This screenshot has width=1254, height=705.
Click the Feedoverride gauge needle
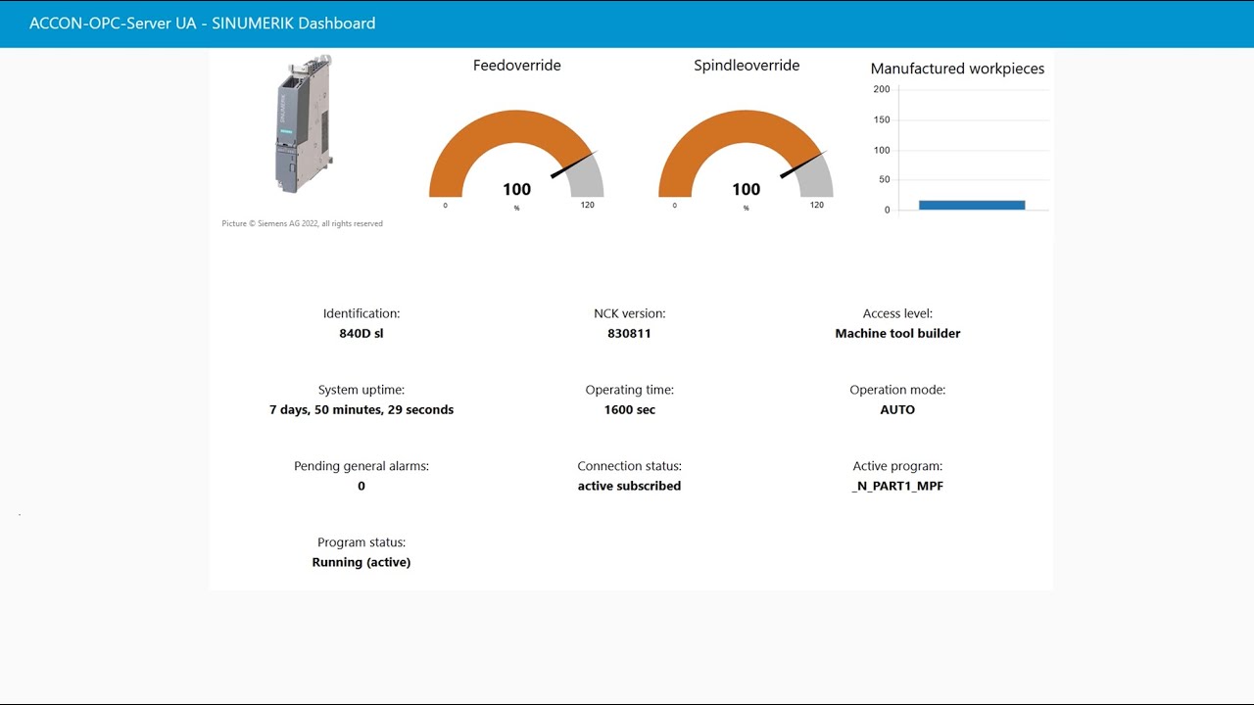pos(573,164)
